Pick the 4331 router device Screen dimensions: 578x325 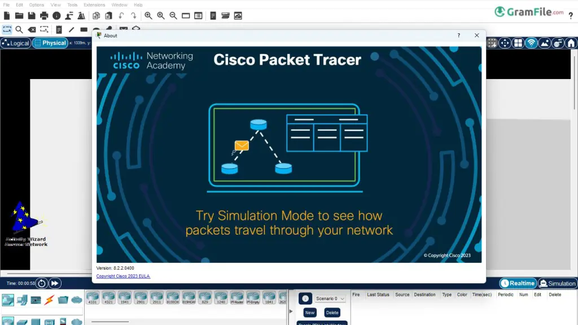pos(93,297)
